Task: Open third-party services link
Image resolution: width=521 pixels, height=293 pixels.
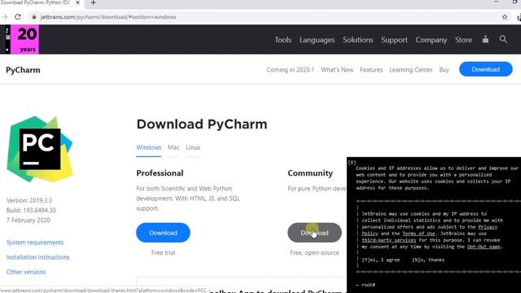Action: click(x=389, y=240)
